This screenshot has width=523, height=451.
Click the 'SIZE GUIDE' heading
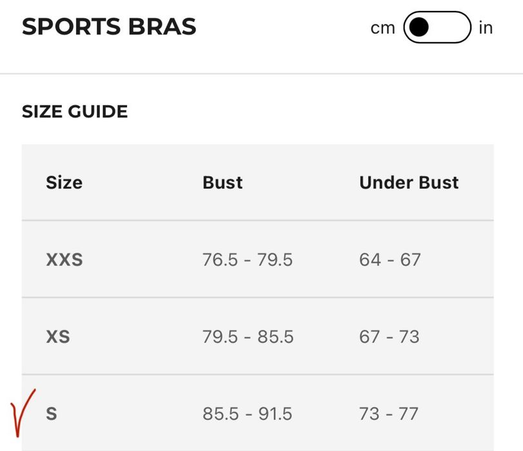point(75,111)
